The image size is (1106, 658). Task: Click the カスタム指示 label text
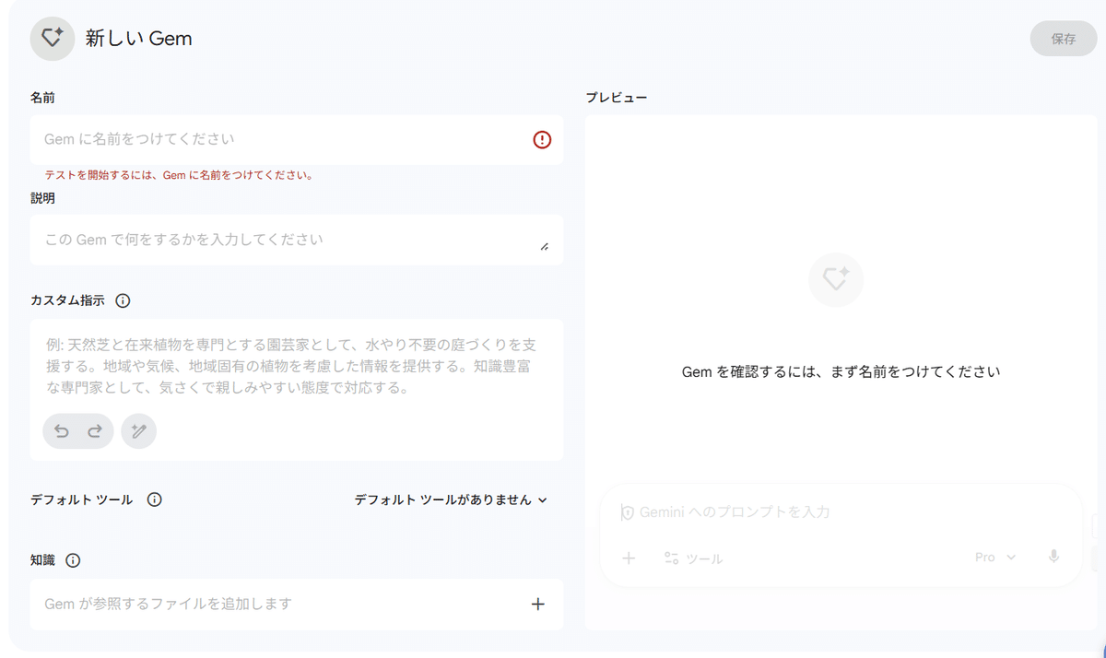click(x=67, y=300)
